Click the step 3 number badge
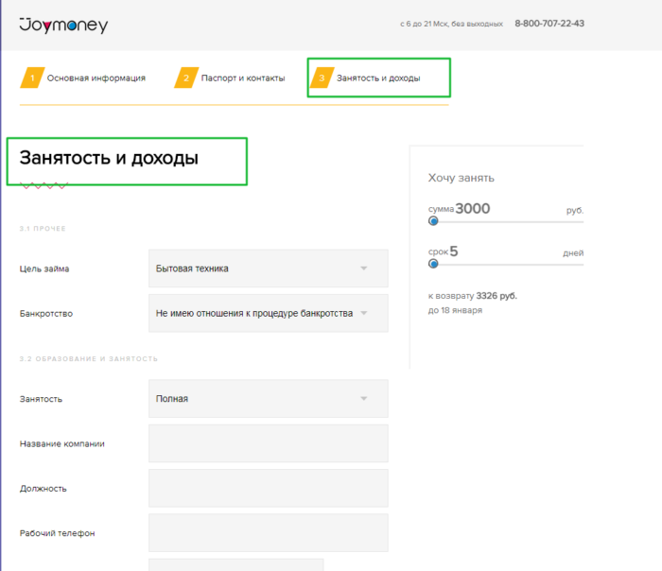662x571 pixels. point(322,78)
